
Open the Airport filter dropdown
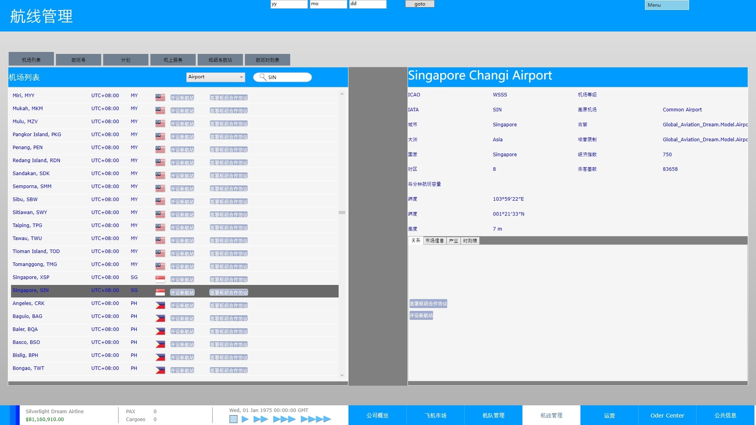coord(215,77)
